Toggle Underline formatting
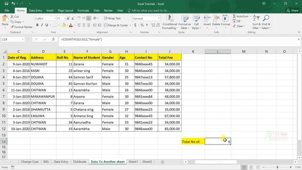Screen dimensions: 302x170 pos(47,25)
